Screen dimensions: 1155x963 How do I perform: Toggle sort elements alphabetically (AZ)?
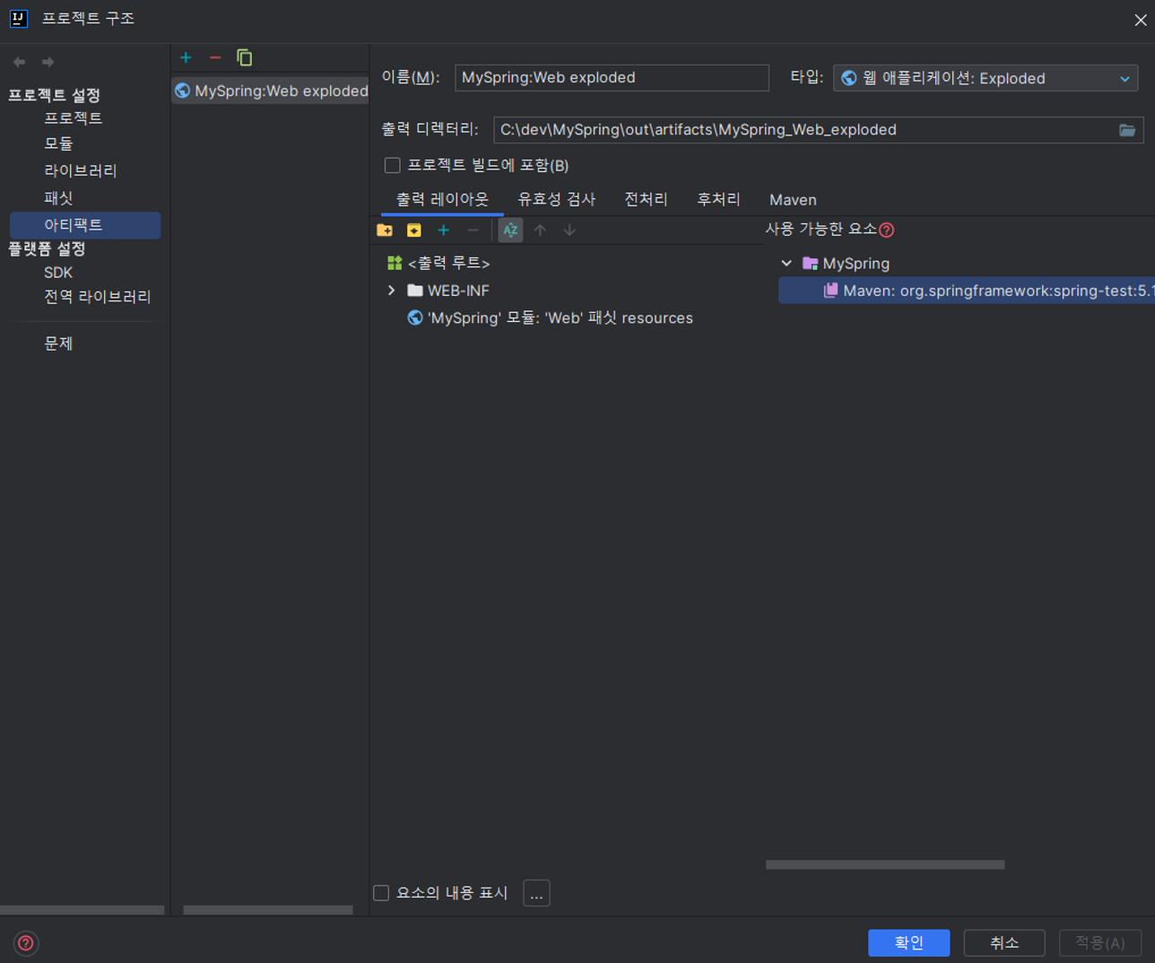[510, 230]
